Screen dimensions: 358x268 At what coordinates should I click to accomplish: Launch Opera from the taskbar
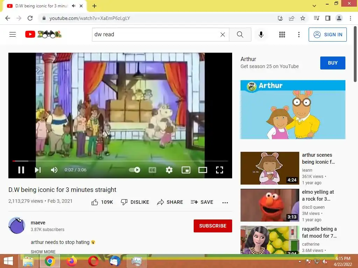click(x=93, y=261)
